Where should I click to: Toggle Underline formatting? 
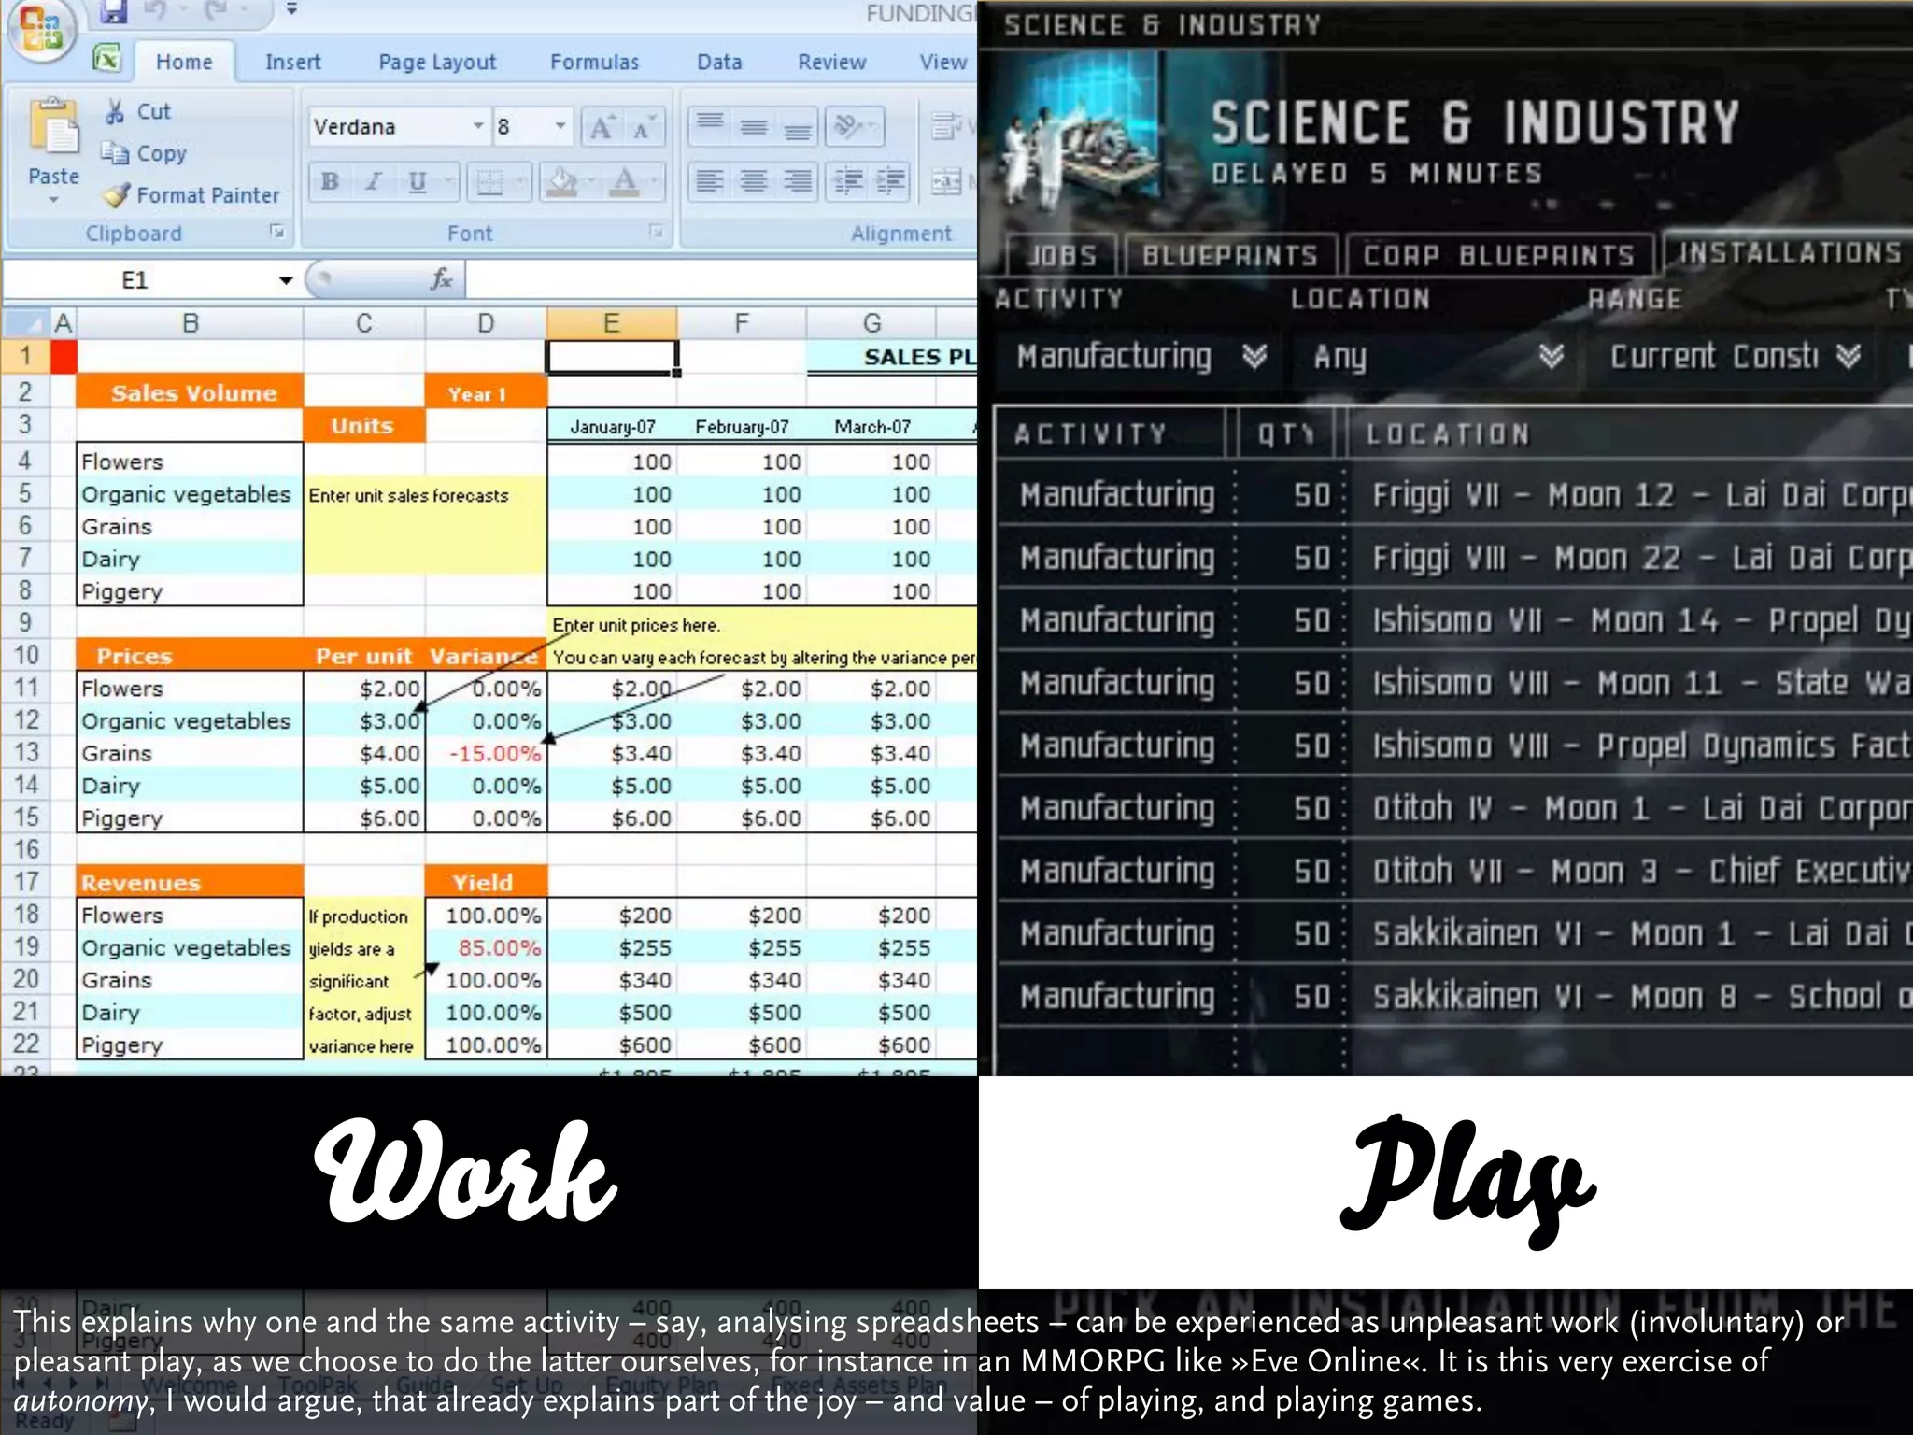click(x=417, y=181)
